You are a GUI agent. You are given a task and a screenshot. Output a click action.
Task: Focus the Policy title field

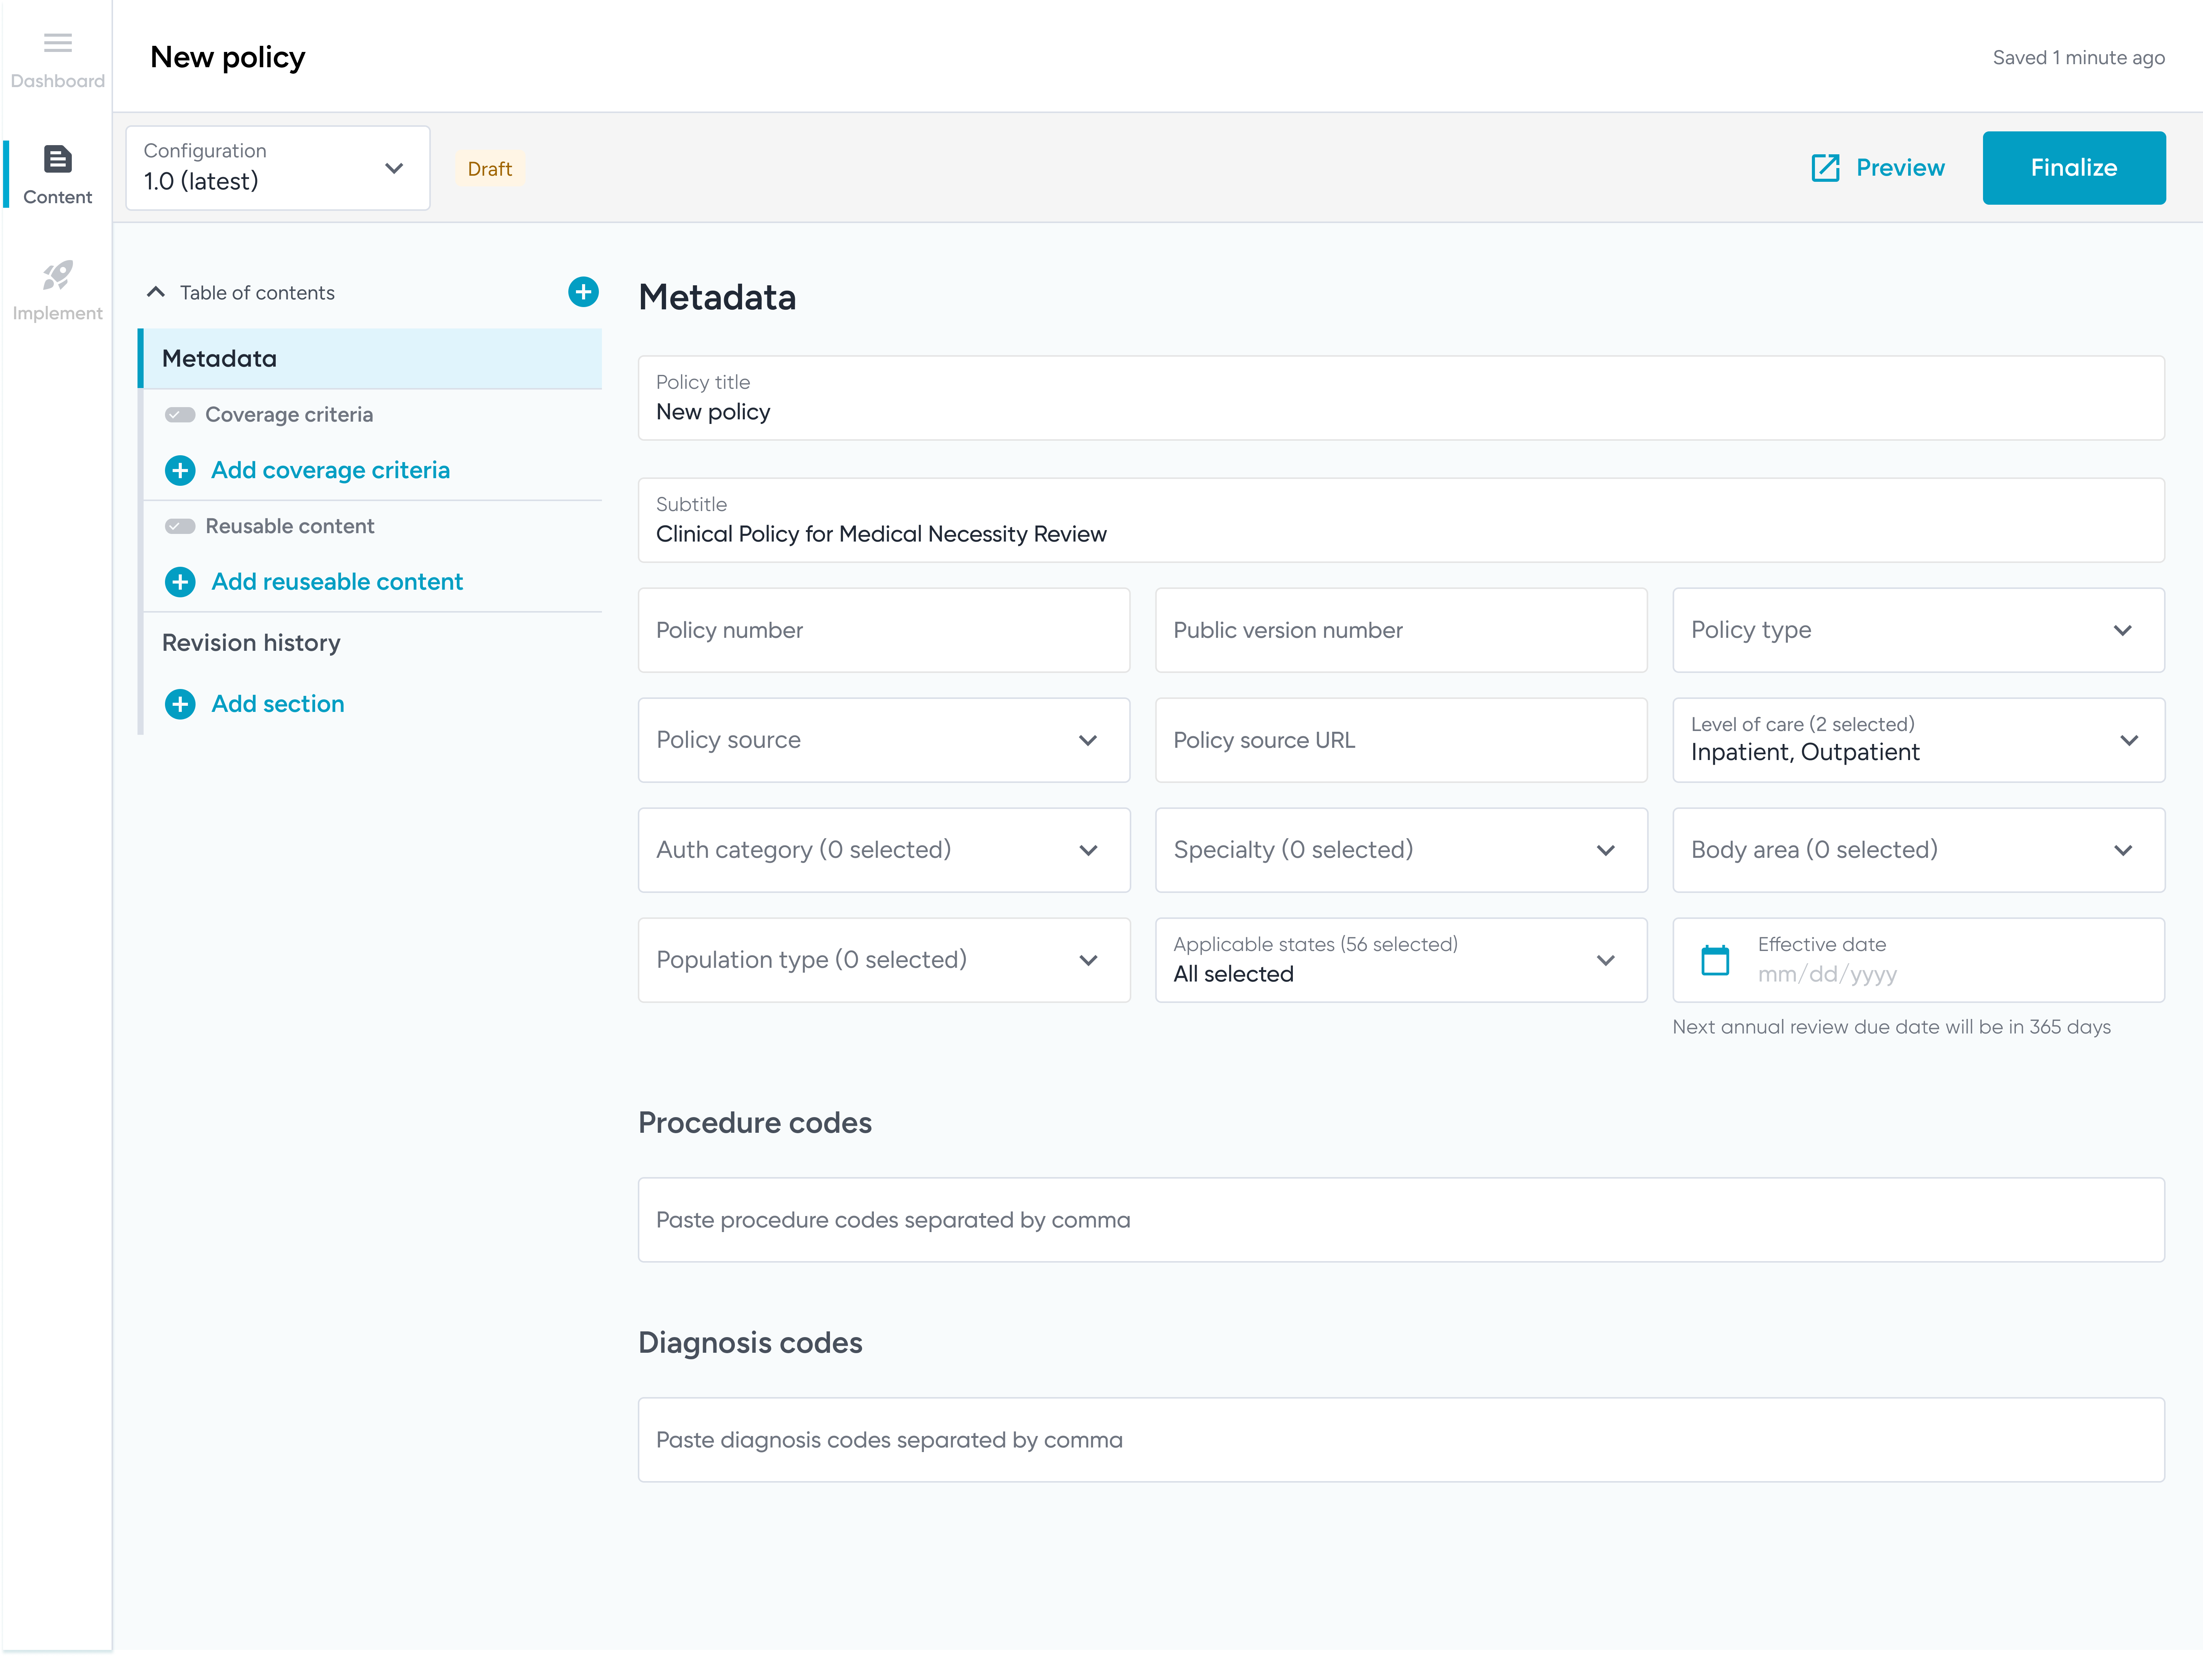coord(1401,398)
